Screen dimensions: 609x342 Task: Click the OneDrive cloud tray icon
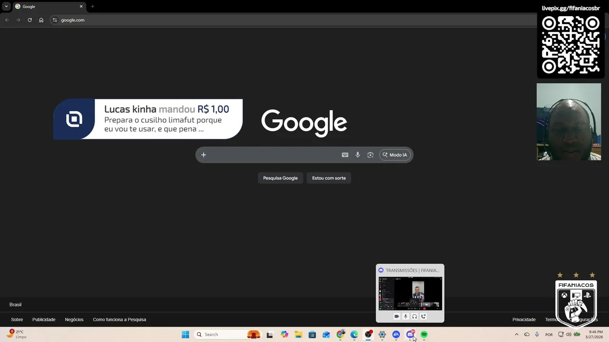(x=527, y=334)
